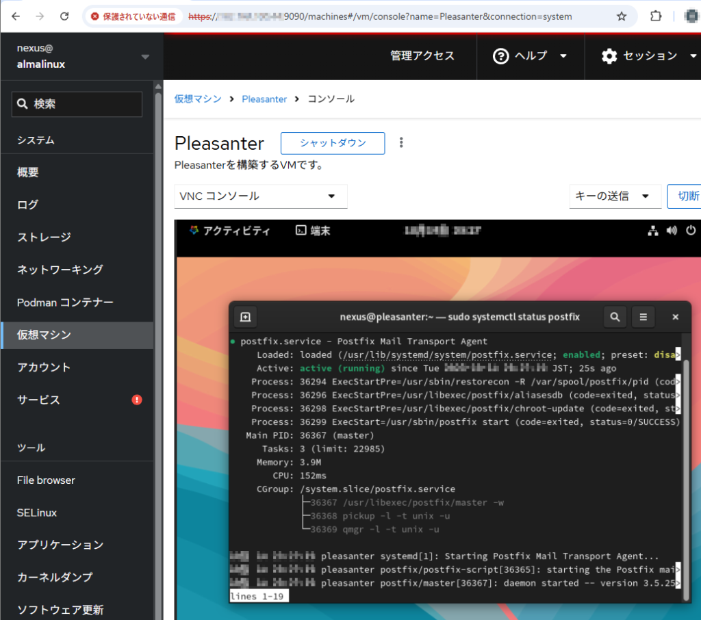Click the new tab icon in terminal
Viewport: 701px width, 620px height.
(246, 317)
